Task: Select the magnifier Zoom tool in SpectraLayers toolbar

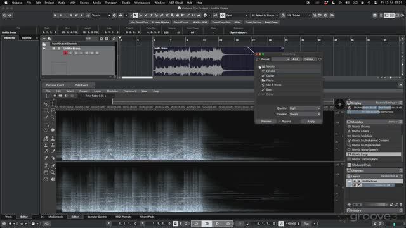Action: click(x=53, y=172)
